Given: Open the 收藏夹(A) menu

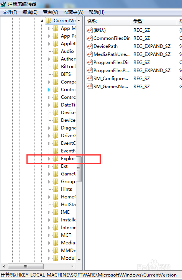Looking at the screenshot, I should tap(74, 12).
